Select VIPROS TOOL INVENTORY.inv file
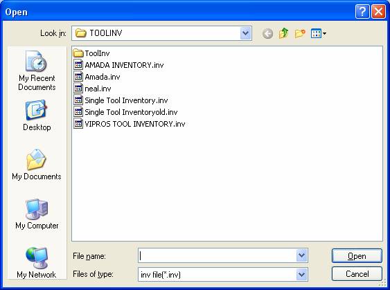 click(x=130, y=124)
